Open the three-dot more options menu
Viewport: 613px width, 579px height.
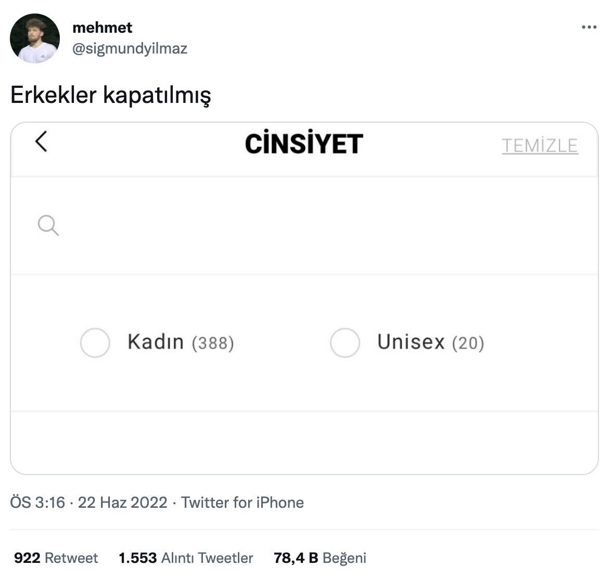point(589,27)
